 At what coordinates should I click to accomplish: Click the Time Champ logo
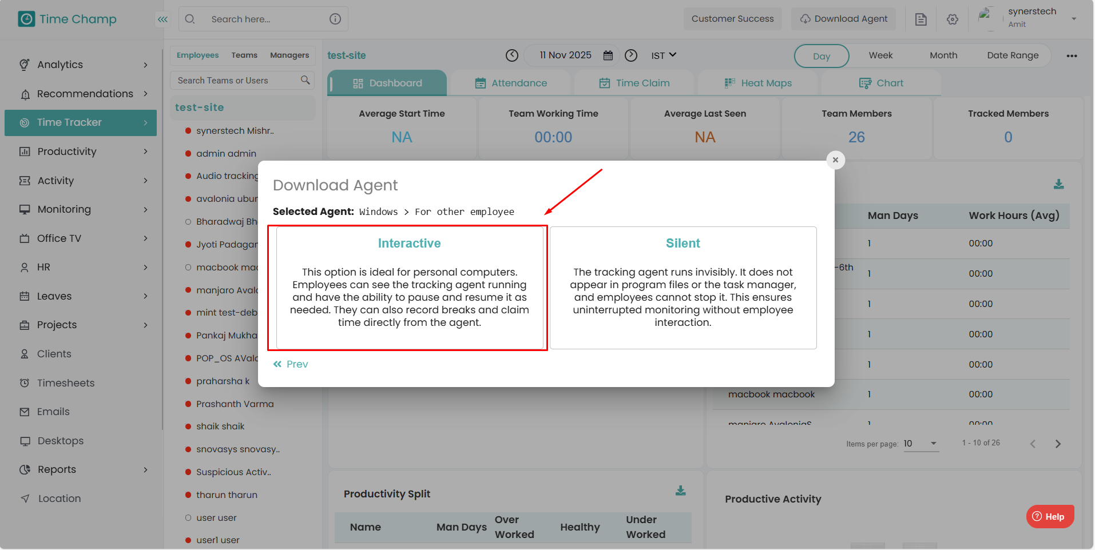(68, 19)
